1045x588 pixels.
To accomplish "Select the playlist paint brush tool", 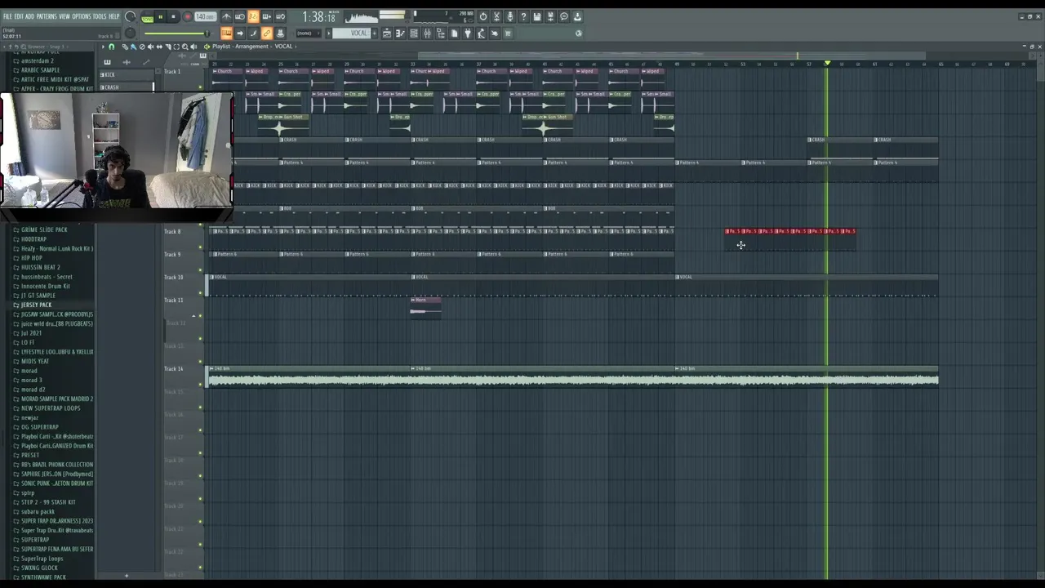I will coord(134,47).
